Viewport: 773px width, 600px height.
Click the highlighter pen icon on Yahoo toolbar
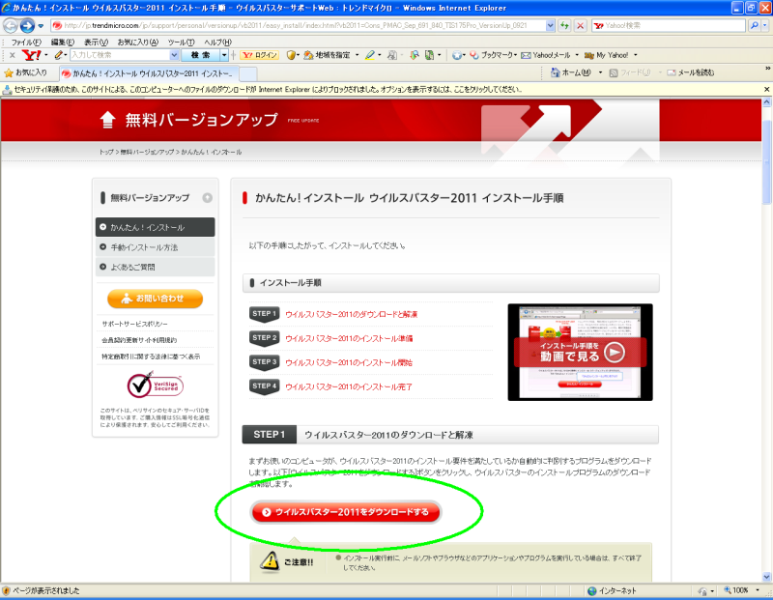click(370, 55)
